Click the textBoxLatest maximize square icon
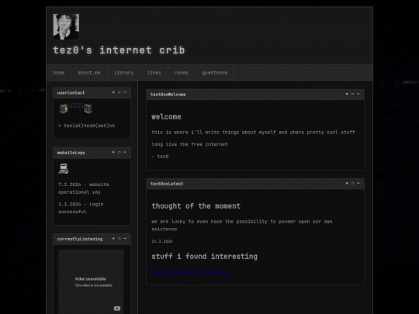The width and height of the screenshot is (419, 314). pos(352,183)
